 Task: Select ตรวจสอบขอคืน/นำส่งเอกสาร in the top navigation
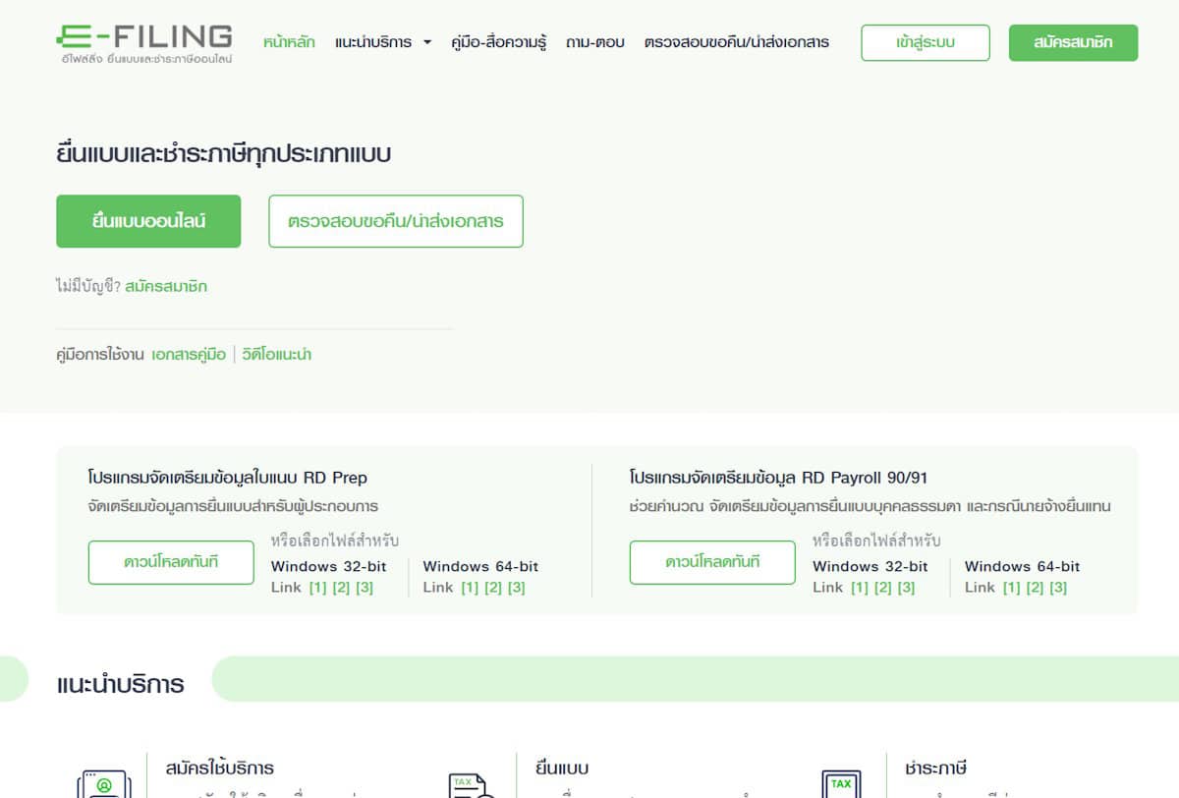pos(736,42)
